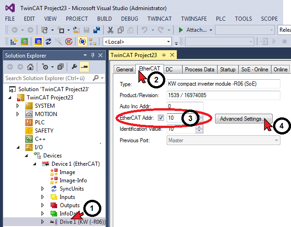Open the TWINCAT menu
The width and height of the screenshot is (291, 227).
coord(159,19)
